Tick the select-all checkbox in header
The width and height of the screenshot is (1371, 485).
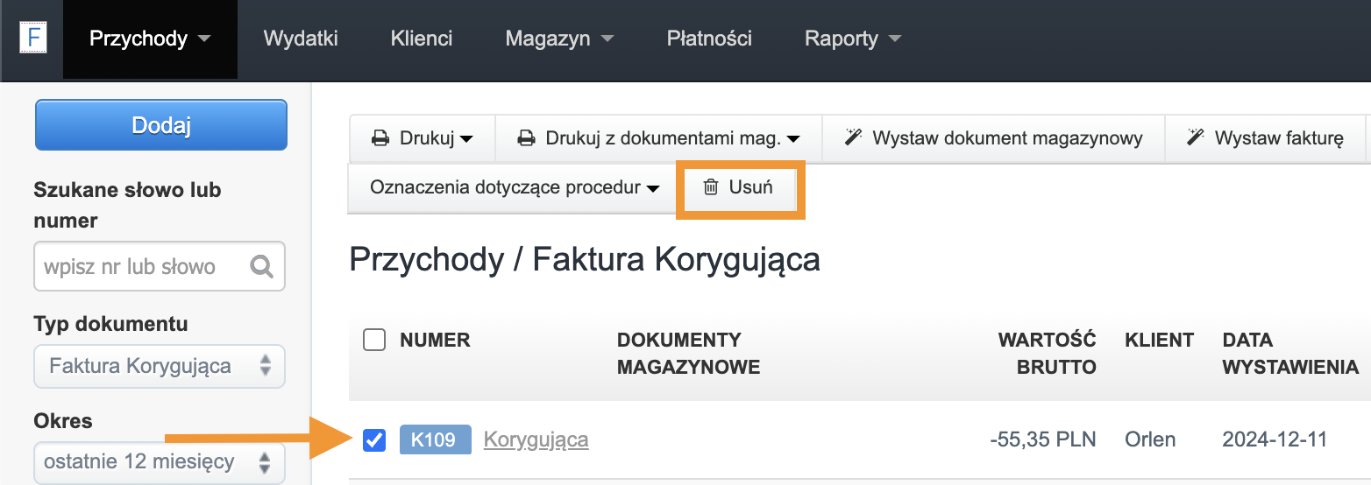(374, 340)
